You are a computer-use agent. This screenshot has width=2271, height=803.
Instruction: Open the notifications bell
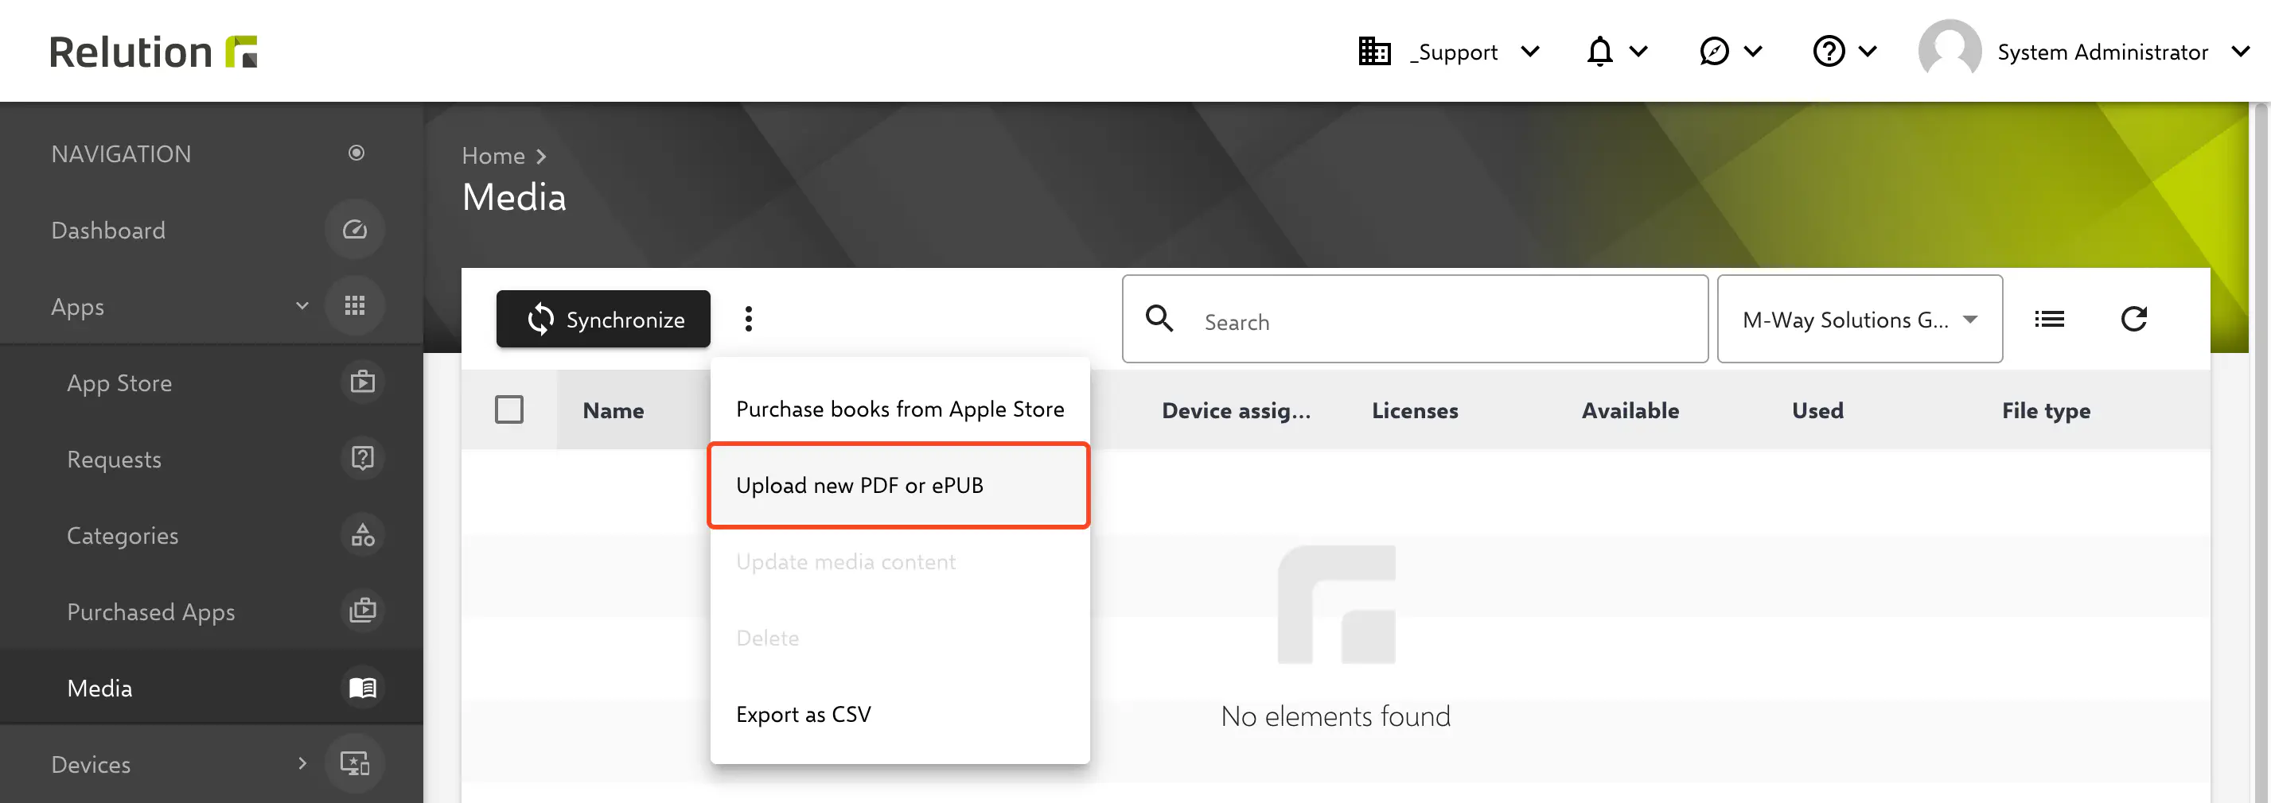point(1599,52)
